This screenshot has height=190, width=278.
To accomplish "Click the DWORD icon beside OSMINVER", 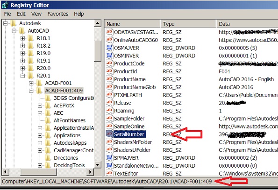I will (x=109, y=56).
